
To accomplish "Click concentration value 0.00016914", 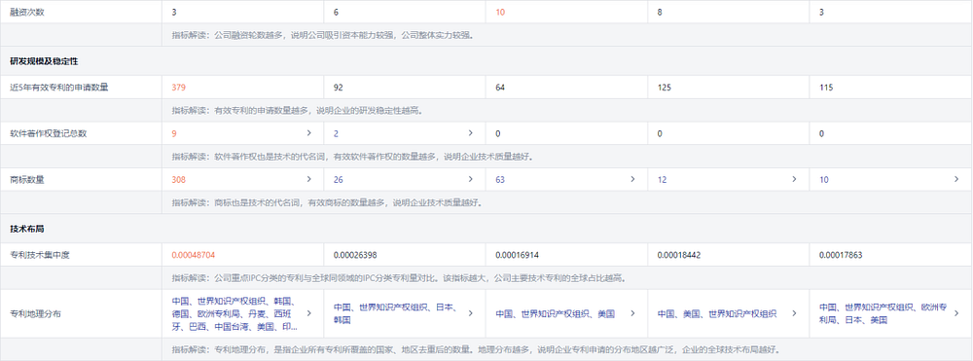I will click(x=517, y=255).
